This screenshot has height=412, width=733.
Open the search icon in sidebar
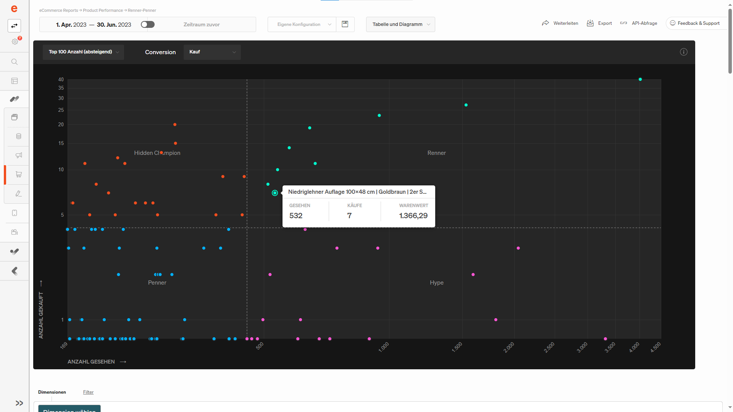point(15,62)
